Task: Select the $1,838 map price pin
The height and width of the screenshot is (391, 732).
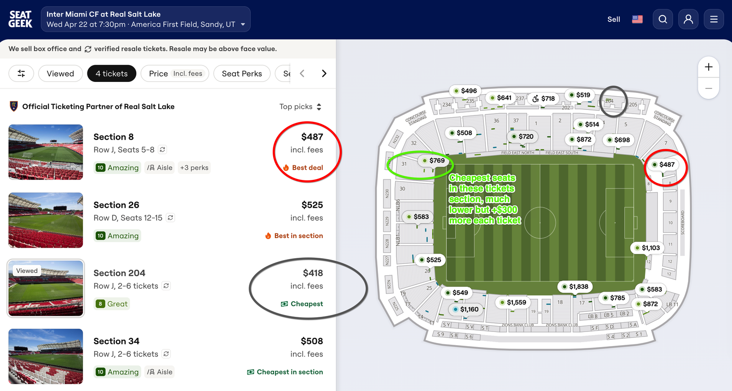Action: 575,287
